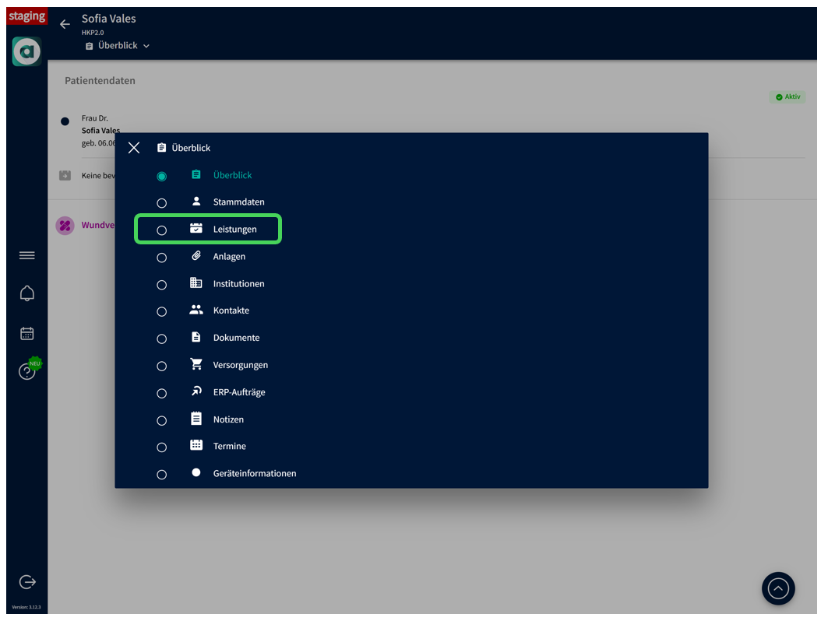821x621 pixels.
Task: Open Notizen from the list
Action: pos(228,419)
